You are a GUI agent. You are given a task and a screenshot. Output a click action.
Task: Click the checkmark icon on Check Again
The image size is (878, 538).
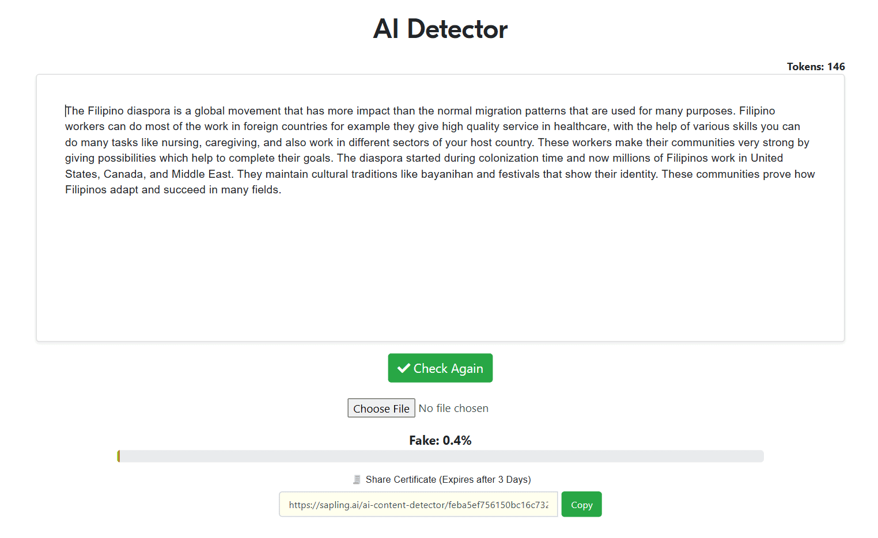tap(403, 368)
